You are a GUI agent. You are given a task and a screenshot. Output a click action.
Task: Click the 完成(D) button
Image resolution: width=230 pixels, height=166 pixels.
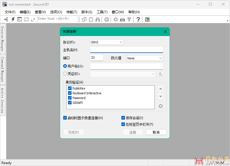(74, 132)
